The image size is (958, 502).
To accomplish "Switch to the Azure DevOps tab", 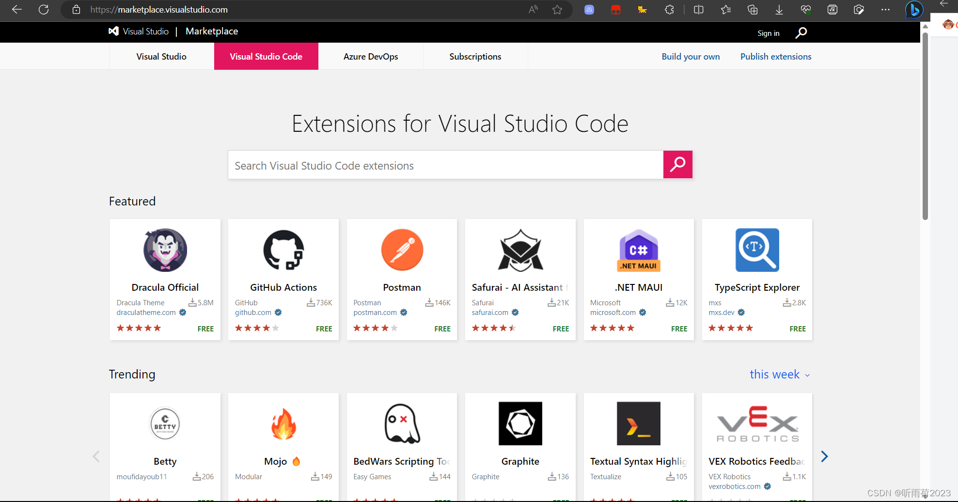I will click(371, 56).
